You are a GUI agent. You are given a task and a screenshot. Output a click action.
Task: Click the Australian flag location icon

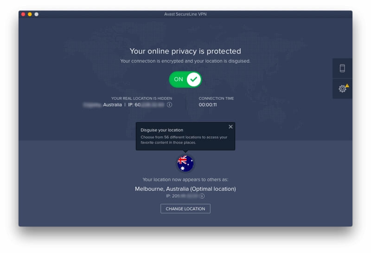(x=185, y=163)
